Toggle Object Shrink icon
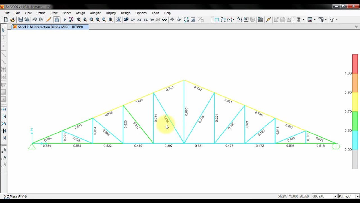 [186, 19]
